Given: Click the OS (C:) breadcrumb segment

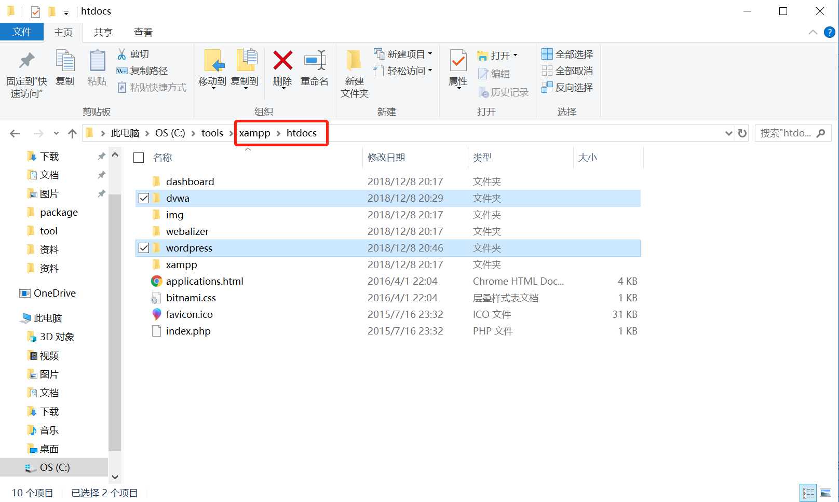Looking at the screenshot, I should tap(170, 133).
